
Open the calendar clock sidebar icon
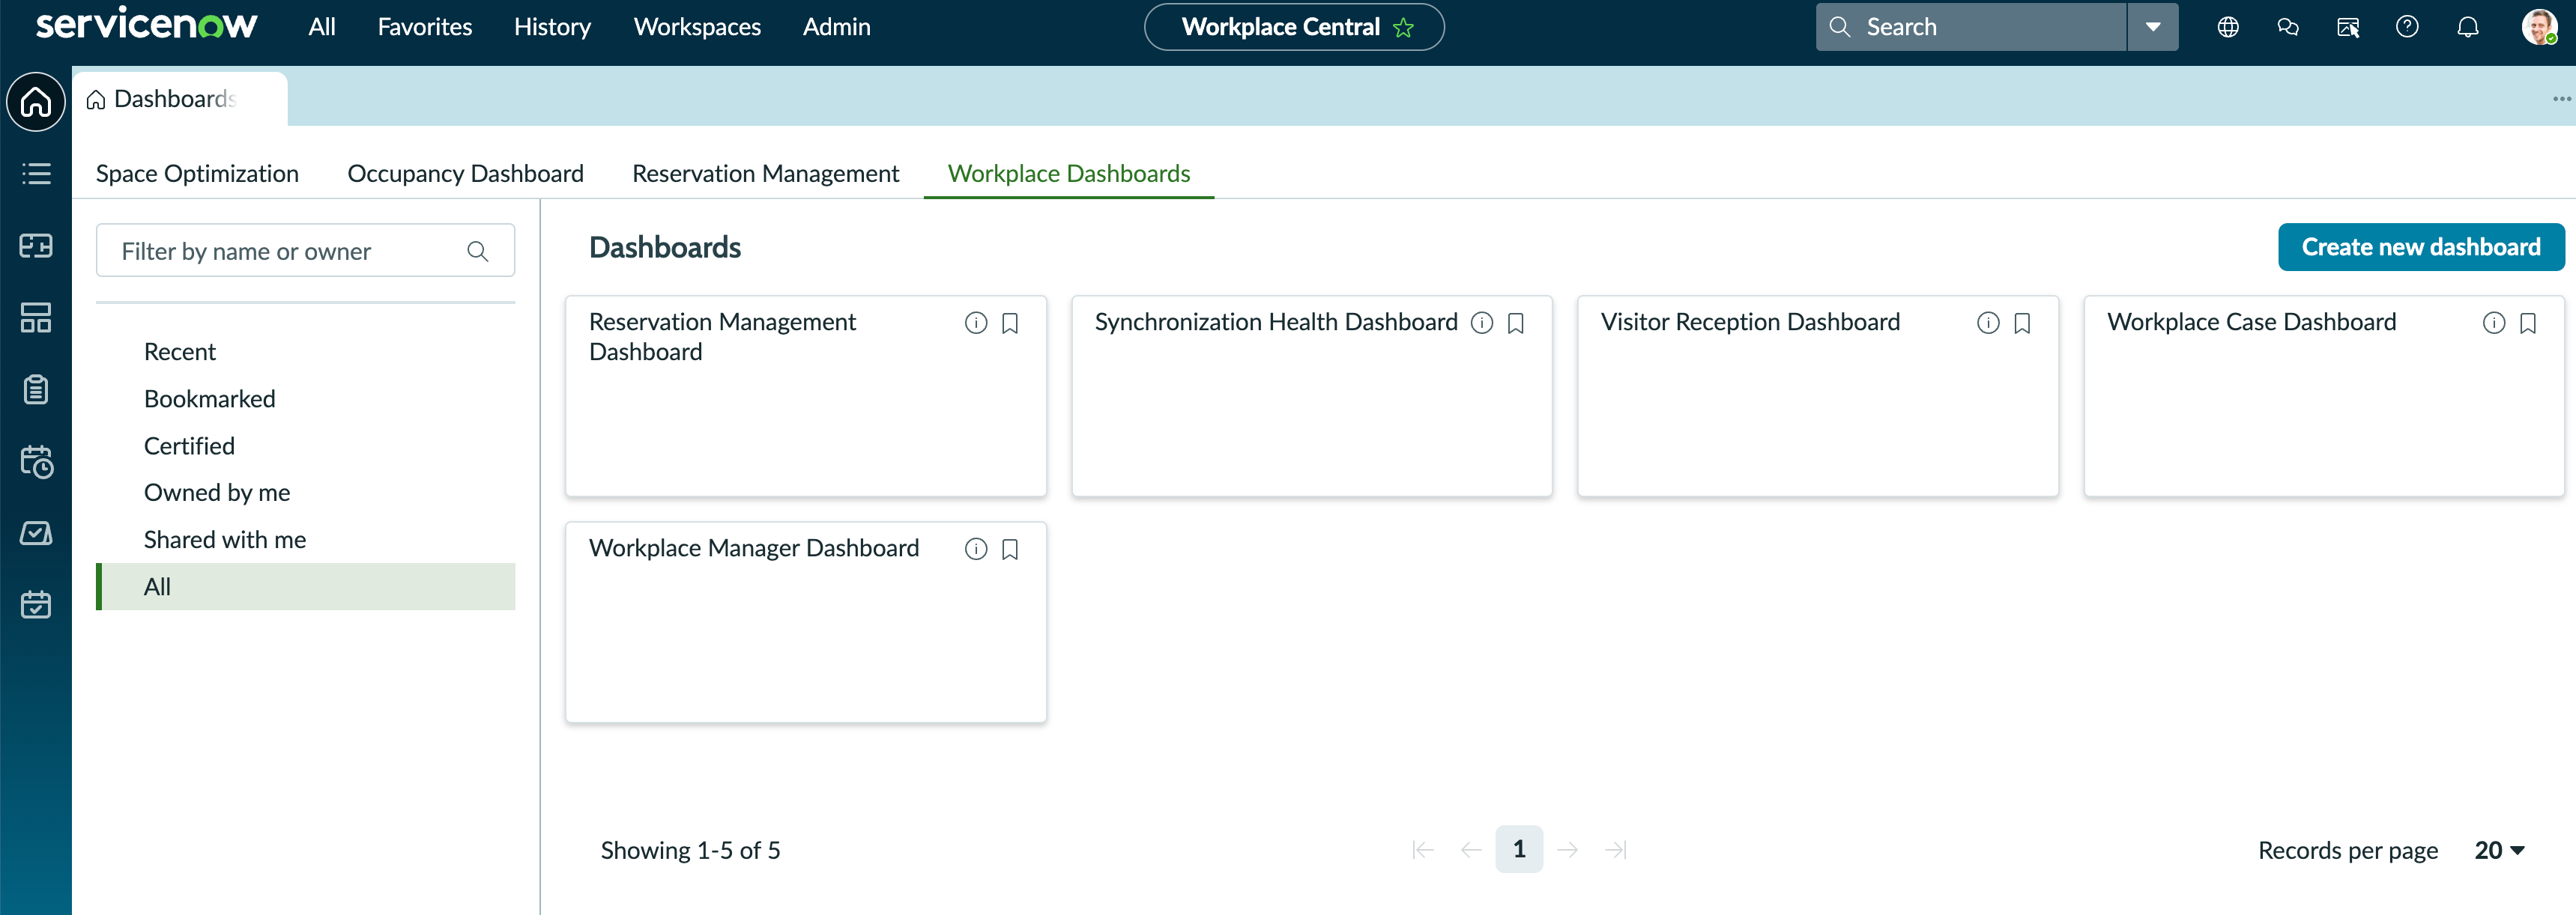click(36, 461)
